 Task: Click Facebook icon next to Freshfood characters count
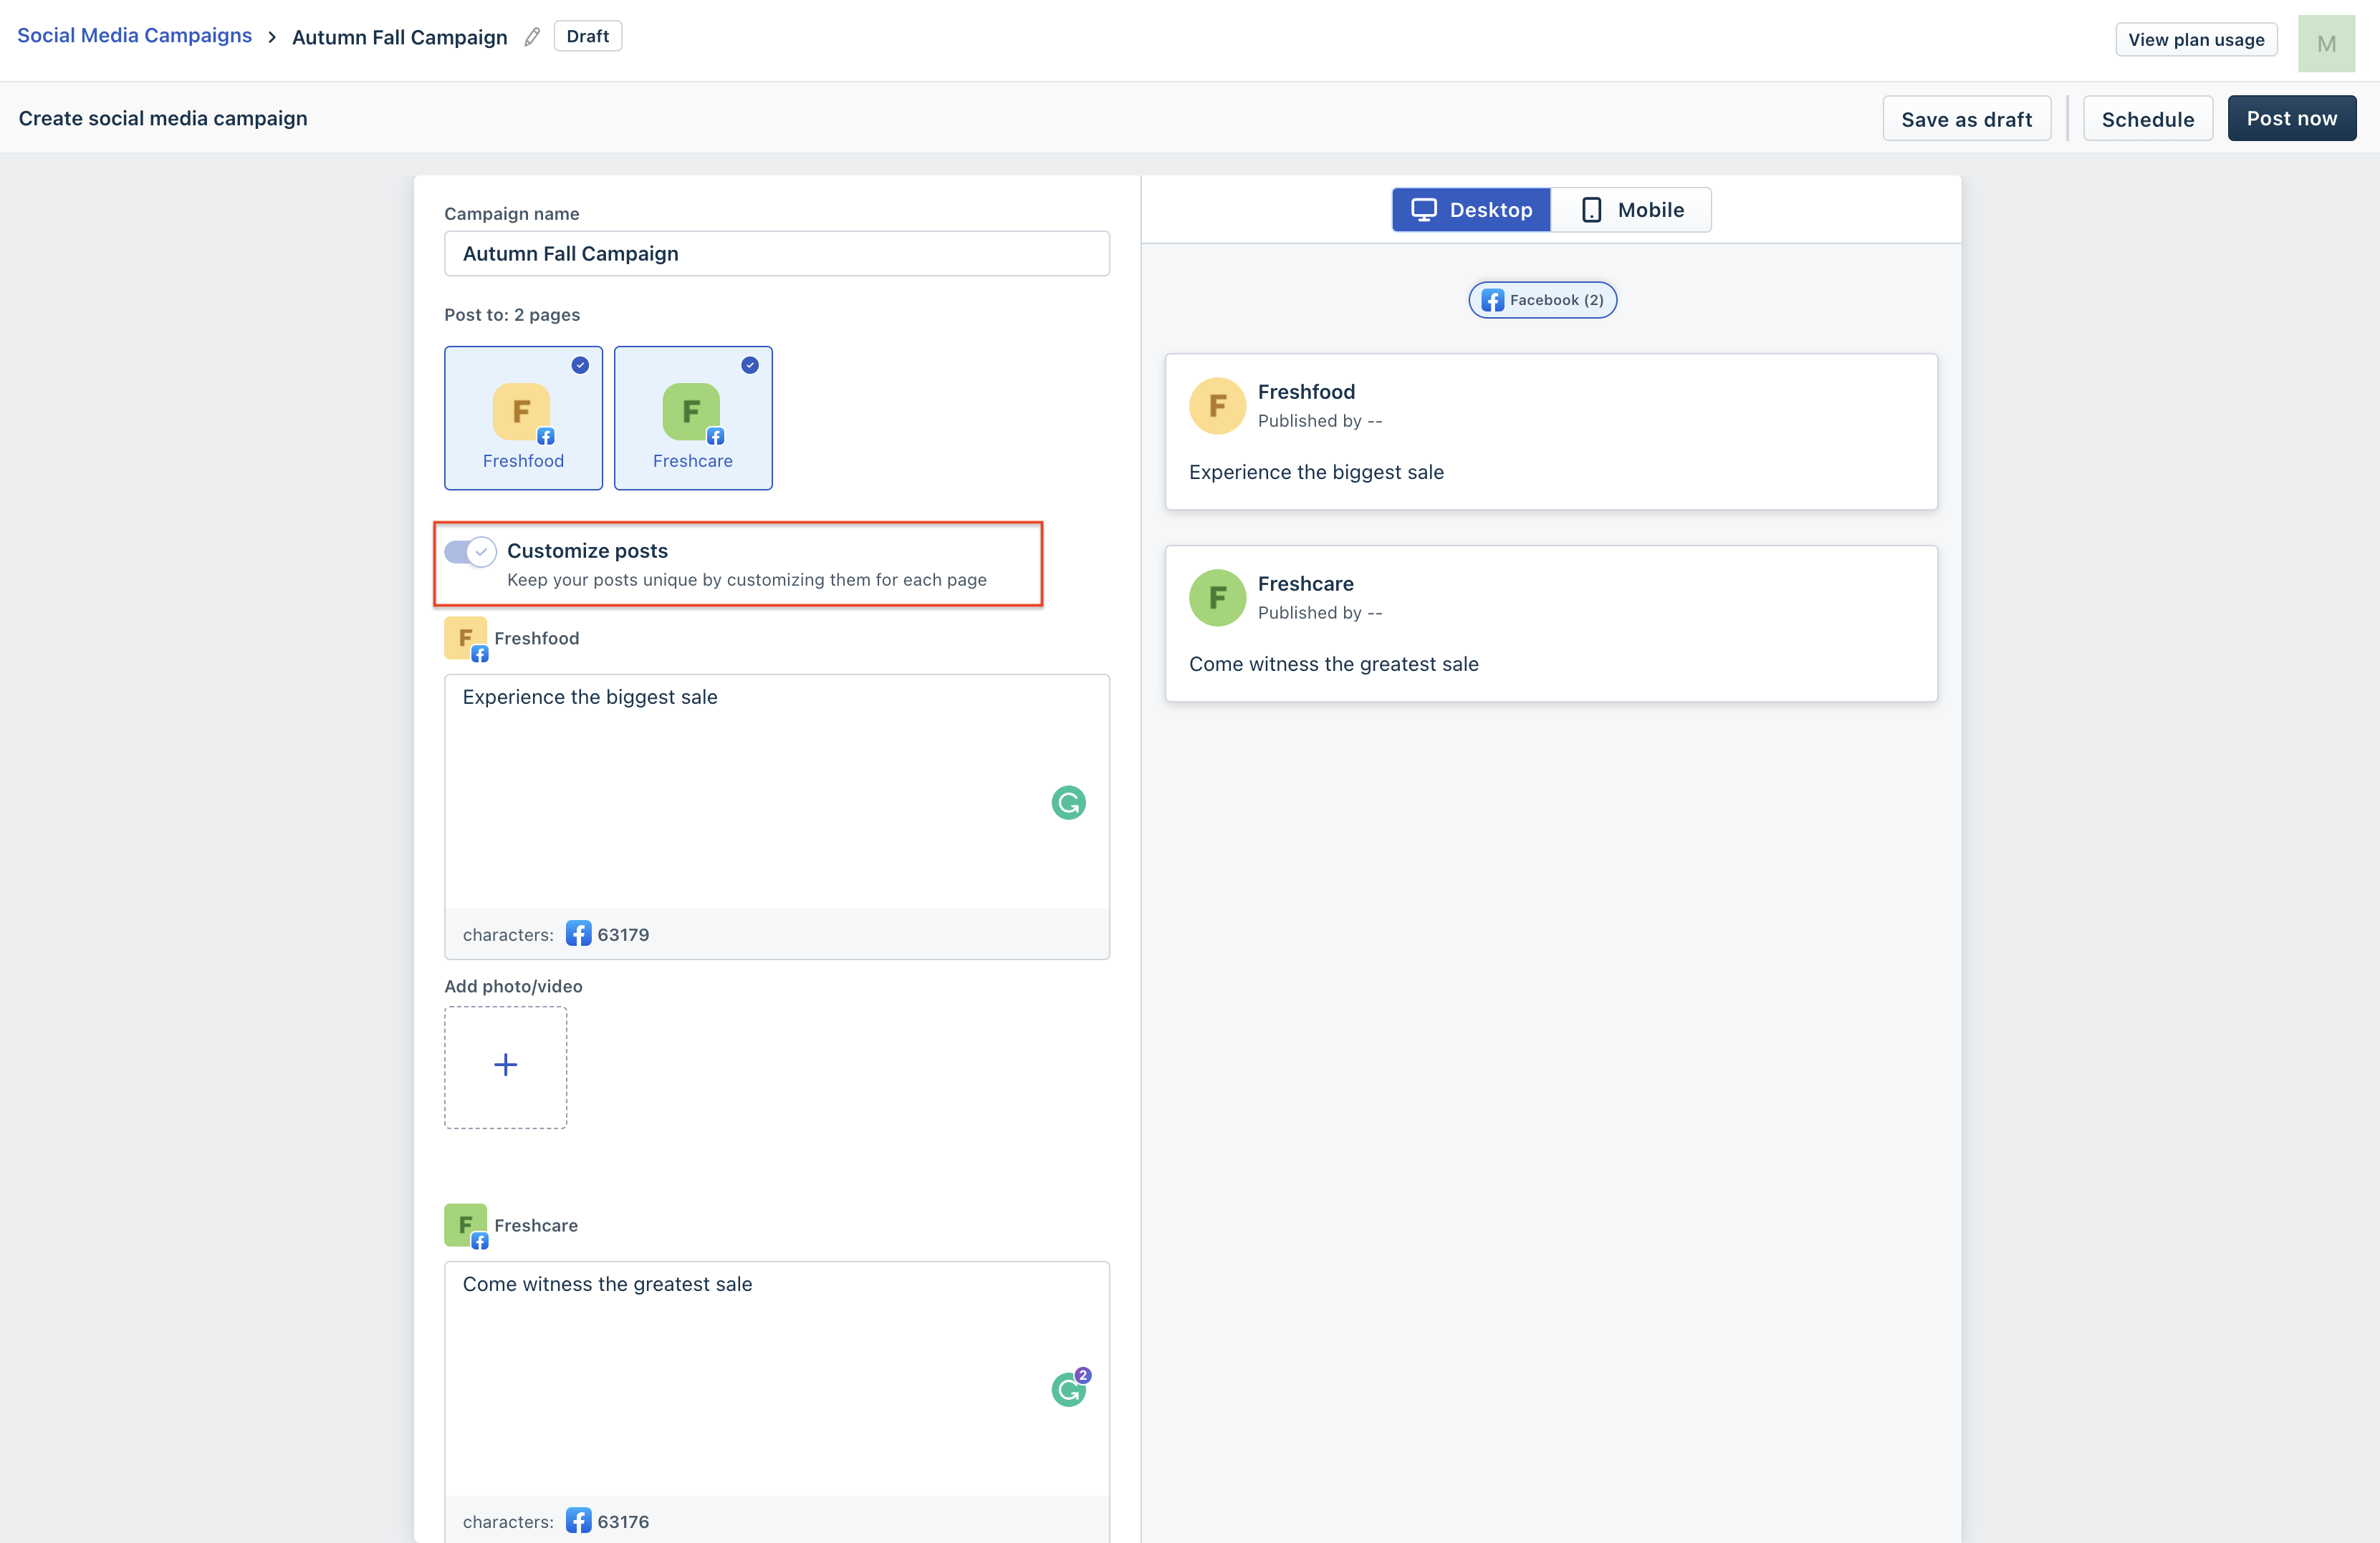tap(578, 934)
